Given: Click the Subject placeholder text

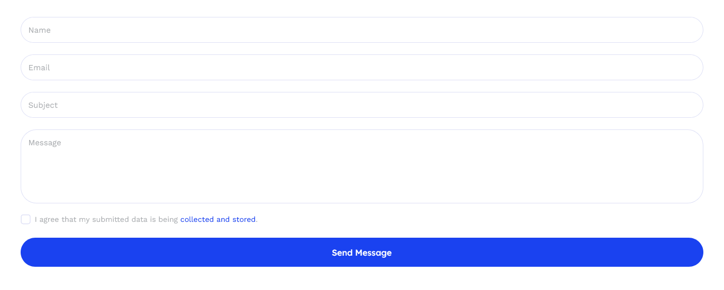Looking at the screenshot, I should 43,105.
